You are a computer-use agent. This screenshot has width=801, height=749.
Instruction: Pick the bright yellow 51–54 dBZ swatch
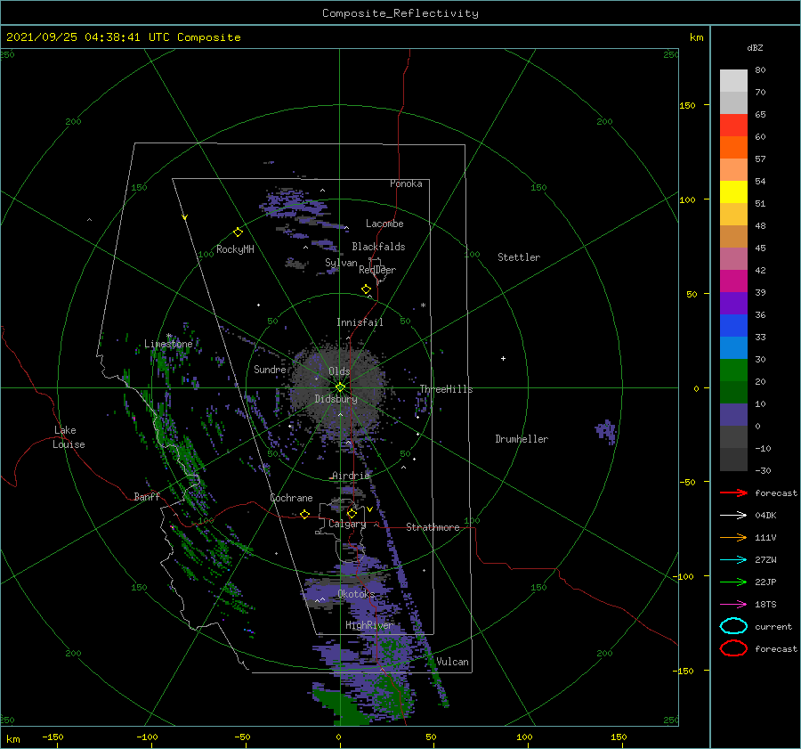pos(733,192)
